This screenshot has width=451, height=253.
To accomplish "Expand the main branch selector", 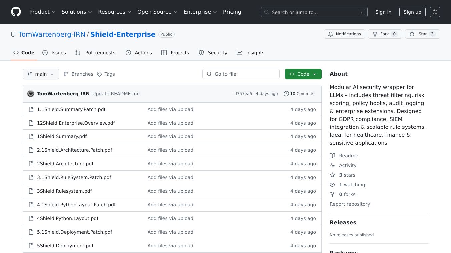I will tap(41, 74).
